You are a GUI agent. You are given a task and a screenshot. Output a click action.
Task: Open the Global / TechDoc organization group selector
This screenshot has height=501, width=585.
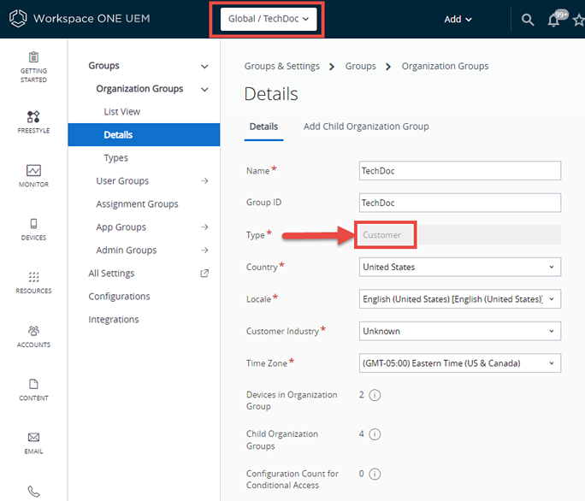click(x=269, y=19)
